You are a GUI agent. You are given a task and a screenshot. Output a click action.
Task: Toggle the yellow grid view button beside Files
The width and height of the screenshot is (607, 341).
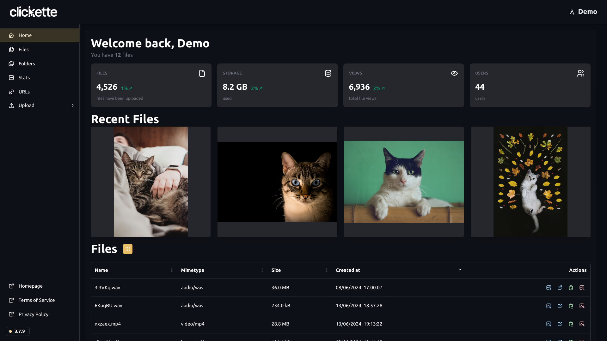tap(127, 249)
